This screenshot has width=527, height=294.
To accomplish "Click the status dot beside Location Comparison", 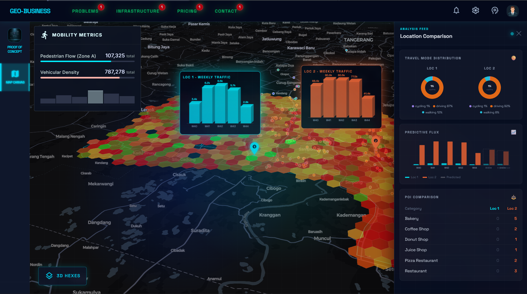I will pos(512,34).
